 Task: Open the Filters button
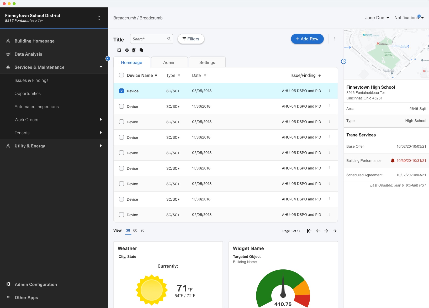click(x=191, y=39)
